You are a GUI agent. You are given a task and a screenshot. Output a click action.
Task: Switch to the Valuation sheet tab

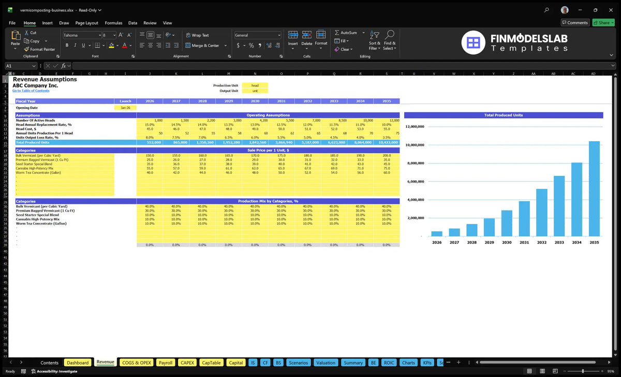tap(326, 363)
